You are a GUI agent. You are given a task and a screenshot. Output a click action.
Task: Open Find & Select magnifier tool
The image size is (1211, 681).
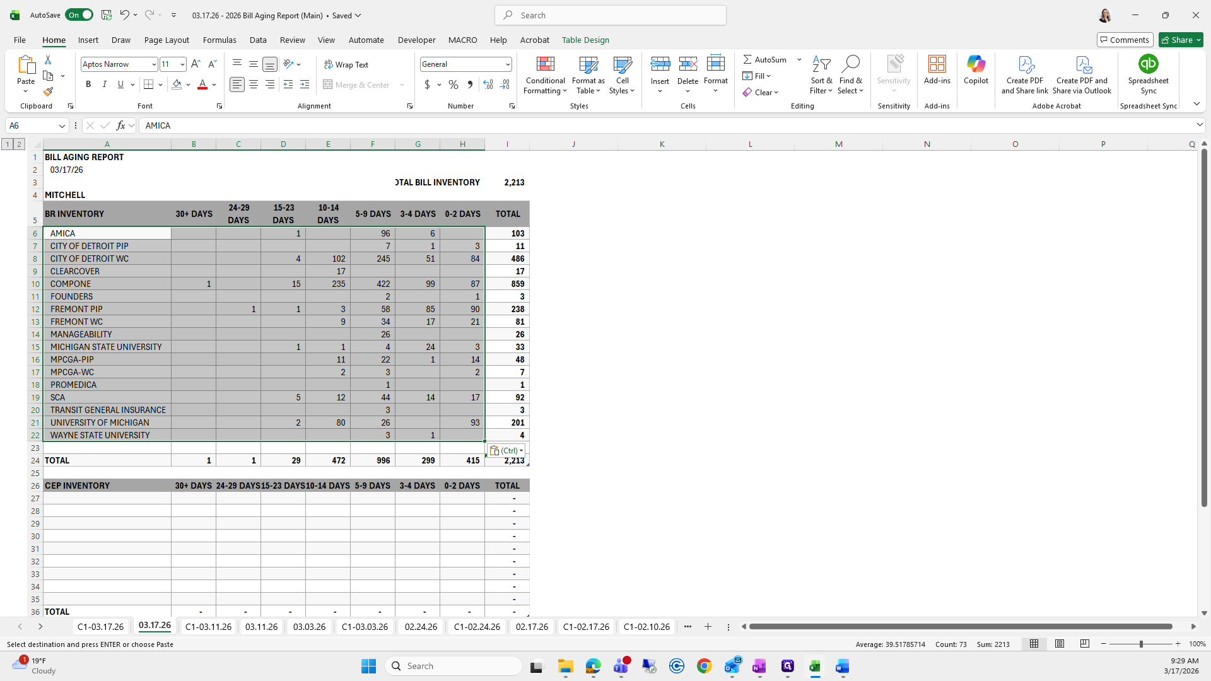[x=850, y=64]
